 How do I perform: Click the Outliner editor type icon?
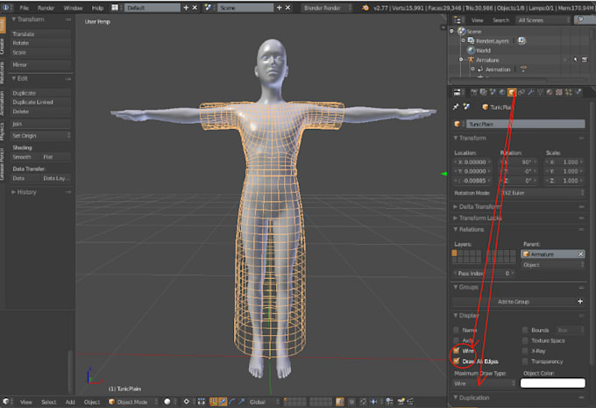tap(458, 20)
